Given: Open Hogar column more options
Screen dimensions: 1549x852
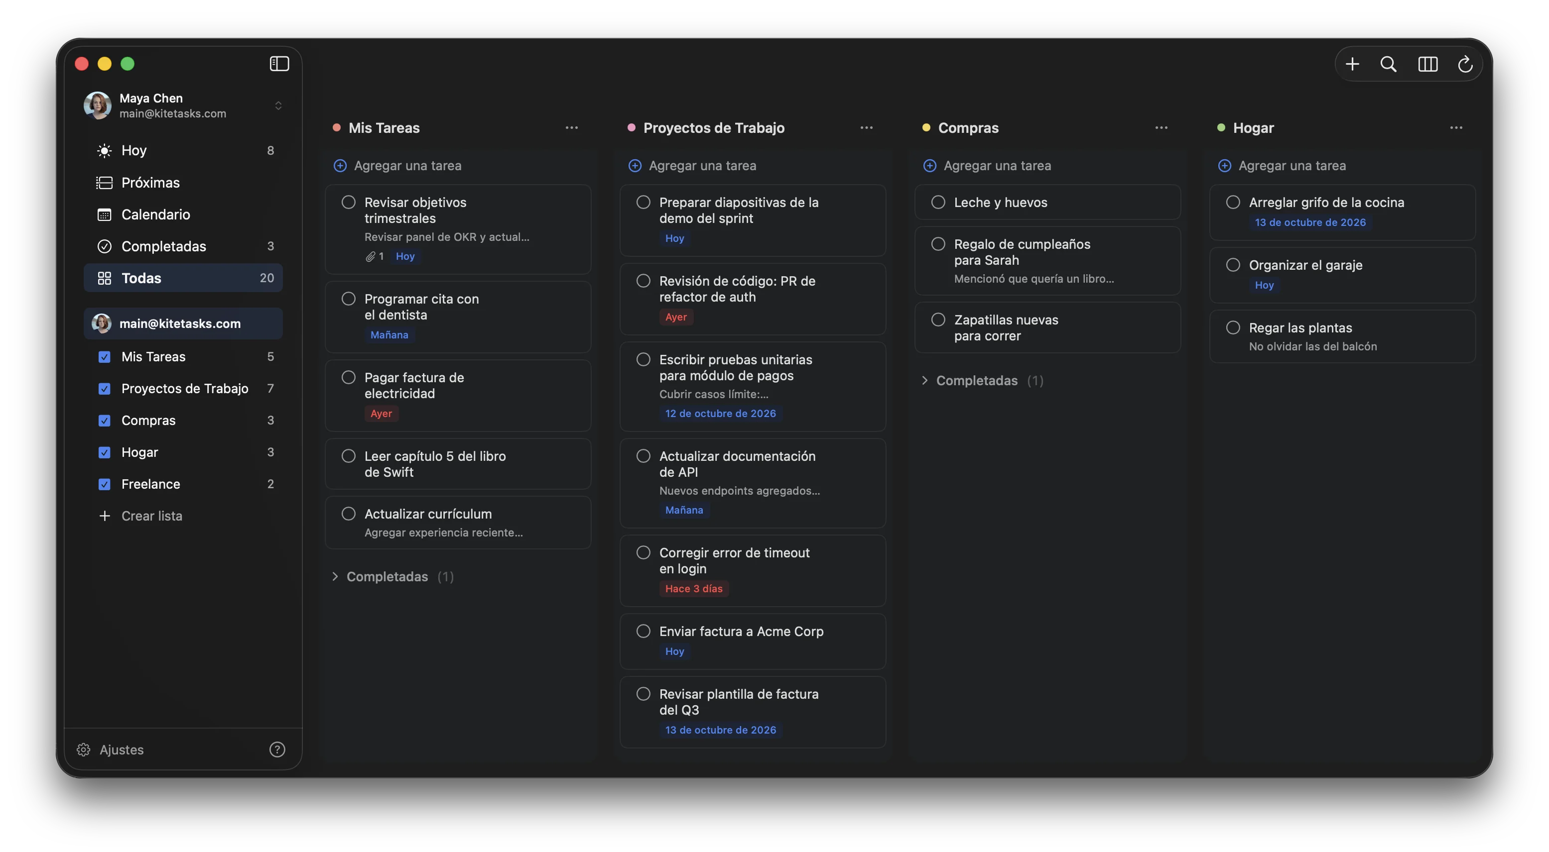Looking at the screenshot, I should pos(1456,127).
